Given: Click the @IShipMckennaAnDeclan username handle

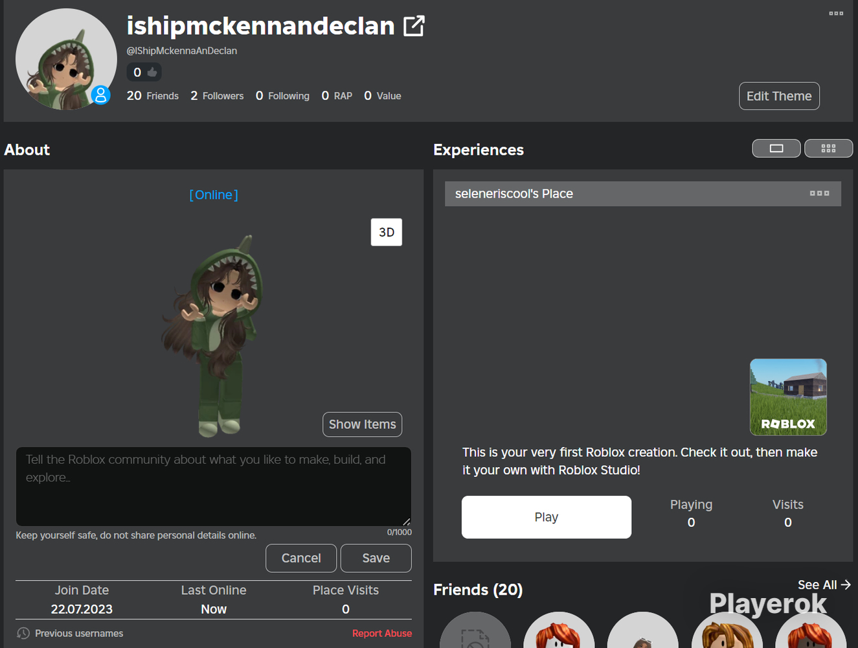Looking at the screenshot, I should click(182, 51).
